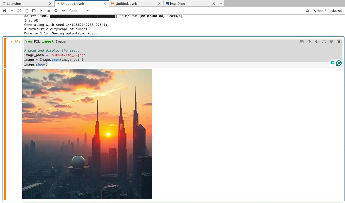
Task: Open the Code cell type dropdown
Action: pos(79,11)
